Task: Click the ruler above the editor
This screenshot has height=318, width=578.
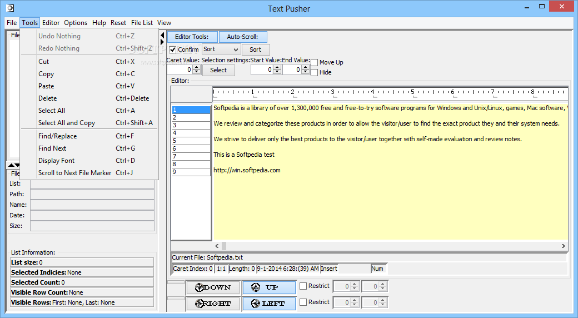Action: pyautogui.click(x=390, y=94)
